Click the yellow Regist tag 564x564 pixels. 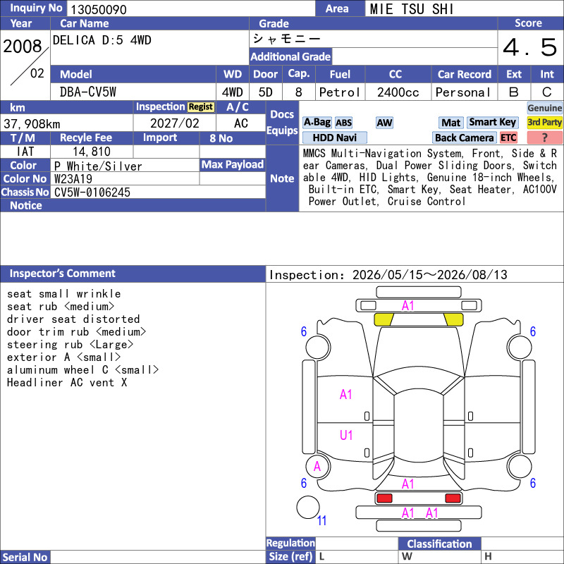[x=201, y=107]
